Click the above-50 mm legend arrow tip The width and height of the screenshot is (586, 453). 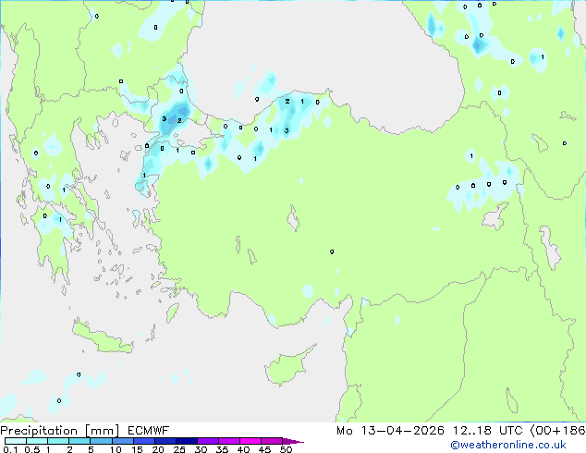point(293,441)
